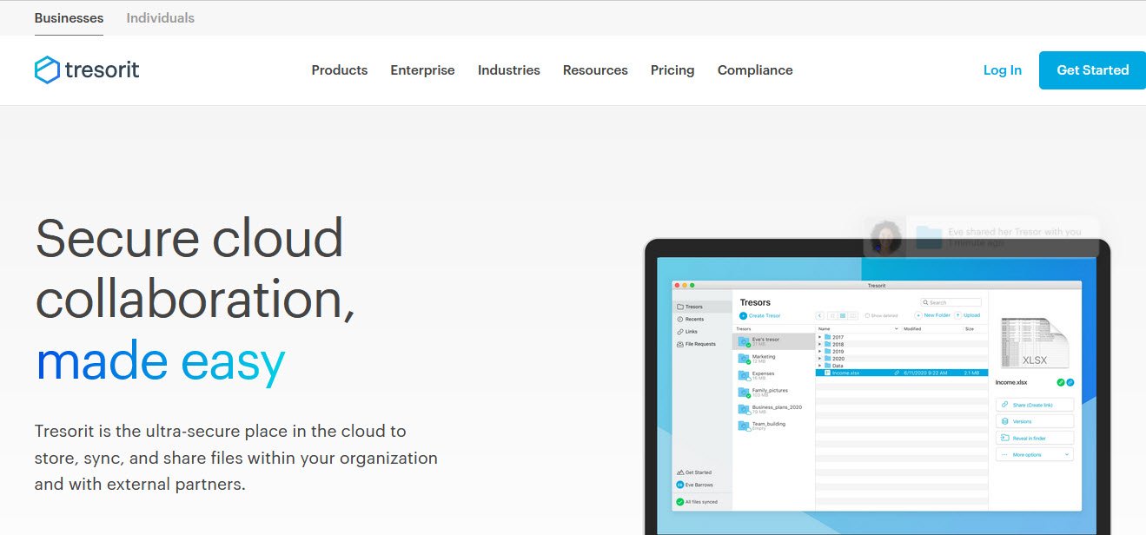
Task: Click the red close button of the Tresorit window
Action: [677, 285]
